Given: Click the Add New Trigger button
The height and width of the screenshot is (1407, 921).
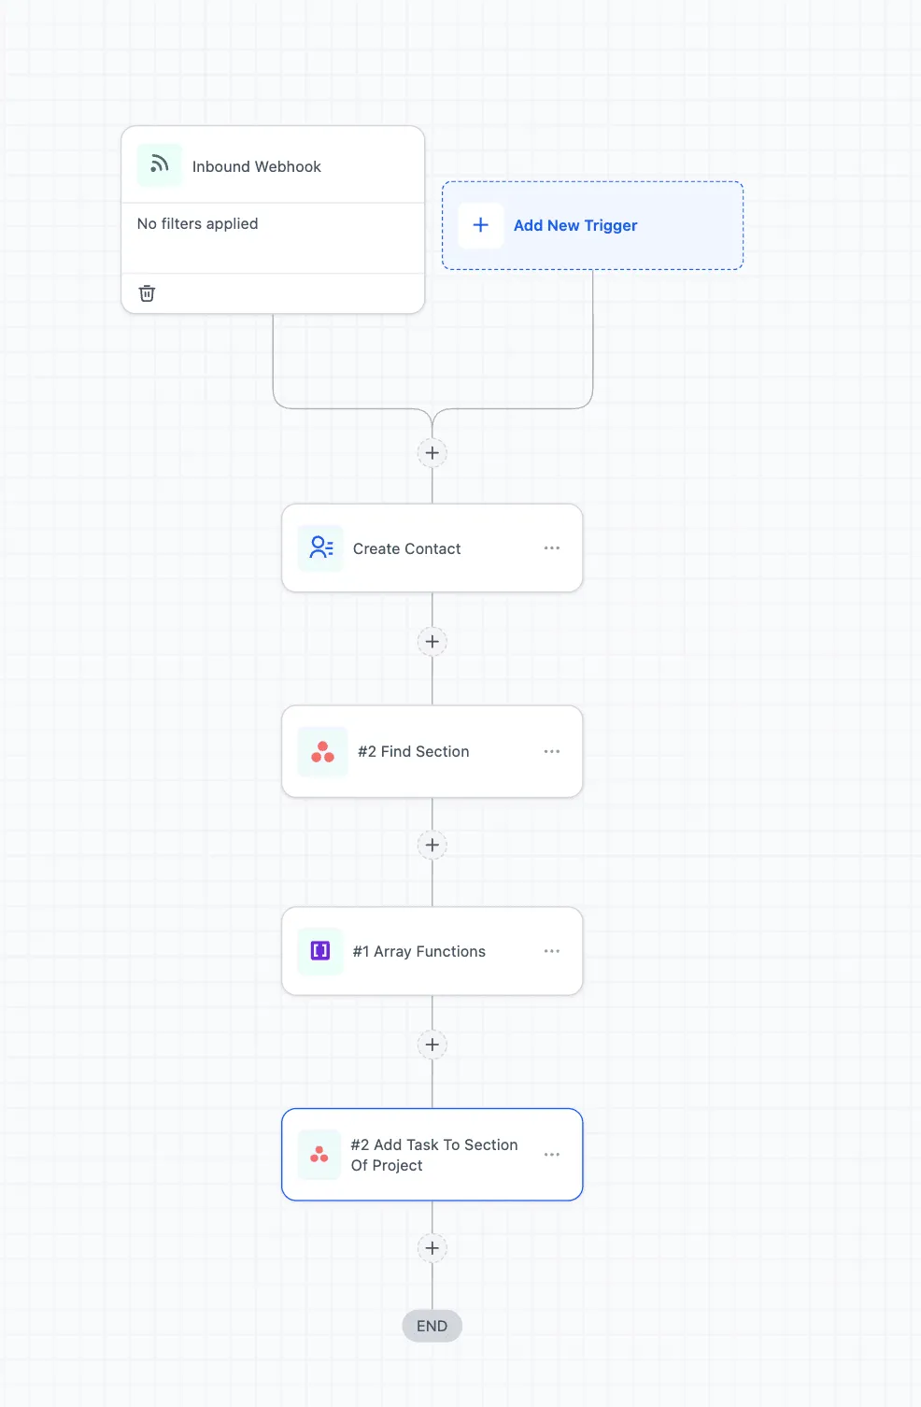Looking at the screenshot, I should [x=592, y=225].
